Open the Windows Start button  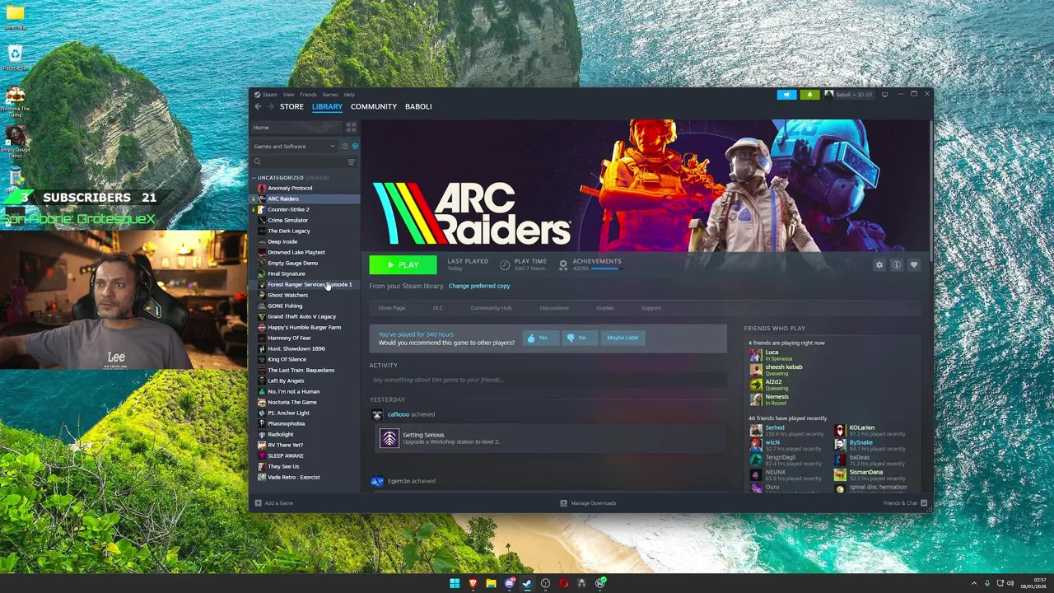[x=455, y=583]
